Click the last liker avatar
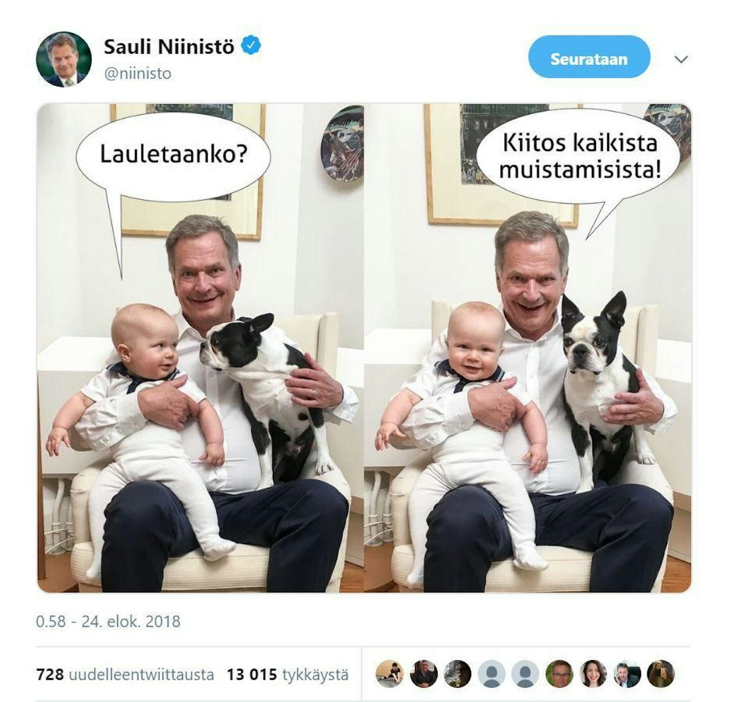The width and height of the screenshot is (731, 702). tap(660, 674)
